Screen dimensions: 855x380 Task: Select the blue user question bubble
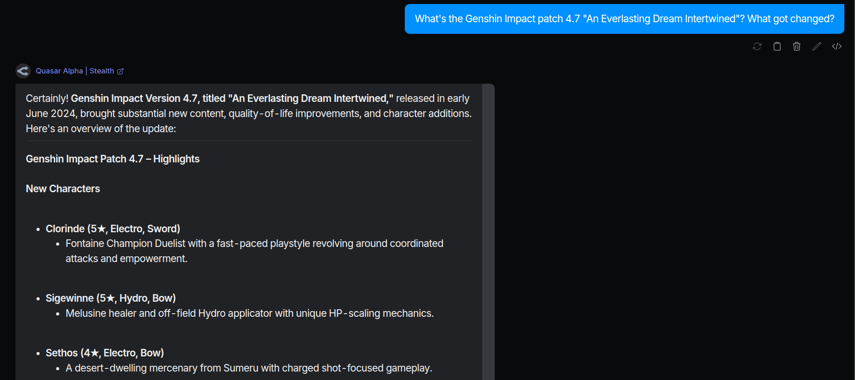624,19
